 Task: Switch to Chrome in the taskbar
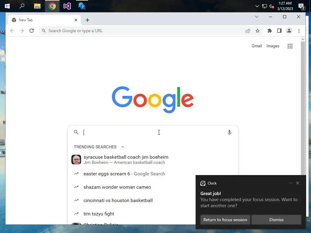point(52,6)
